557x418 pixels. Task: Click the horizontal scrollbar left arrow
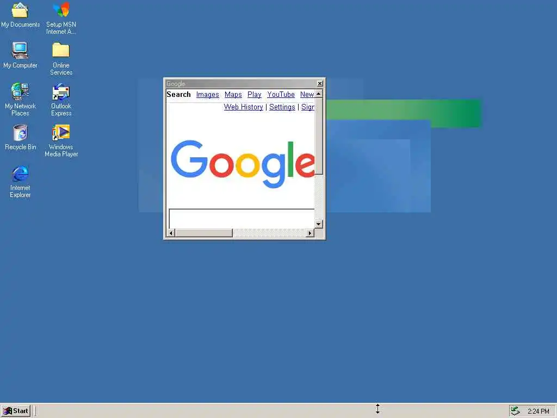(171, 233)
